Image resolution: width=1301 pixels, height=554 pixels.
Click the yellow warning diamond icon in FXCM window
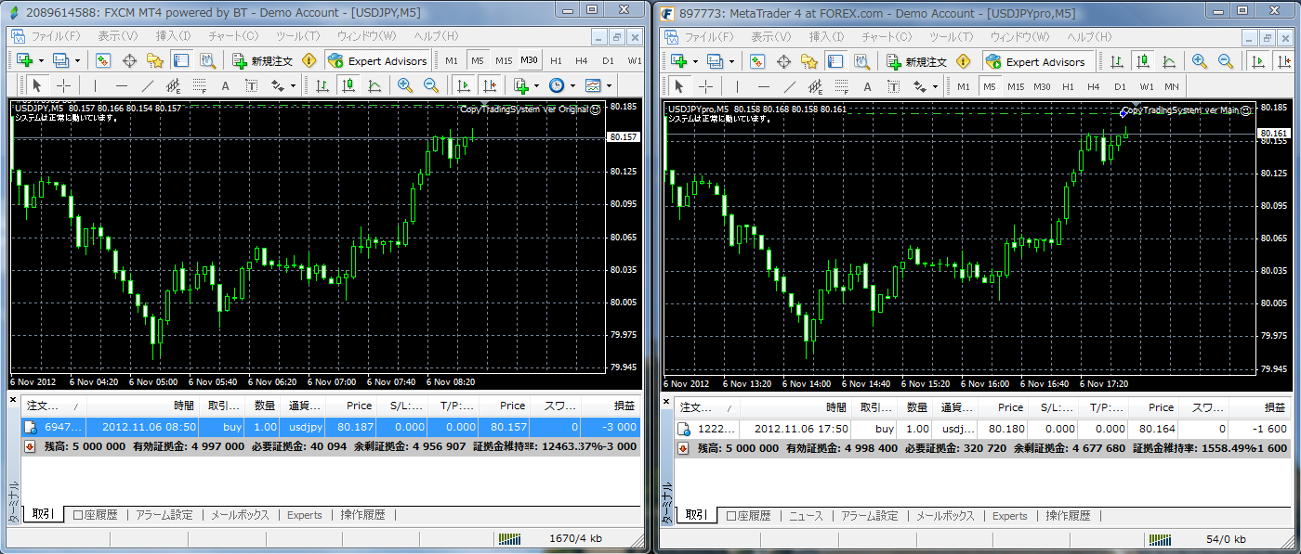(x=309, y=61)
